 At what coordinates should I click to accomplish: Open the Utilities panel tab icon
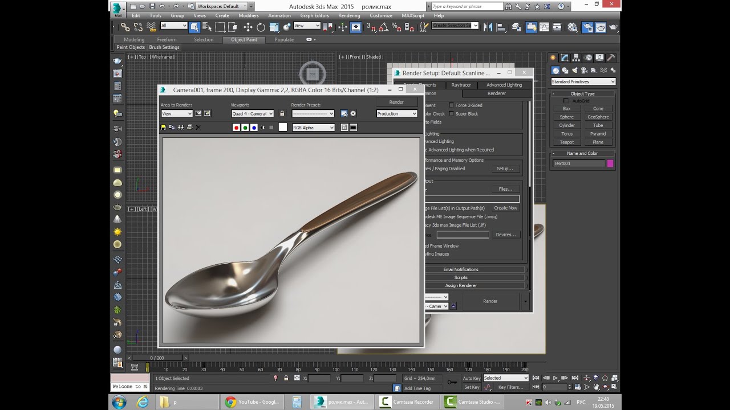click(611, 58)
